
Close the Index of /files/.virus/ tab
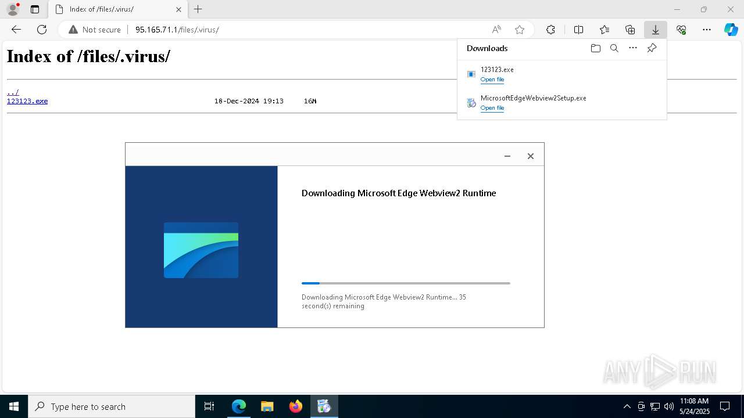click(178, 9)
